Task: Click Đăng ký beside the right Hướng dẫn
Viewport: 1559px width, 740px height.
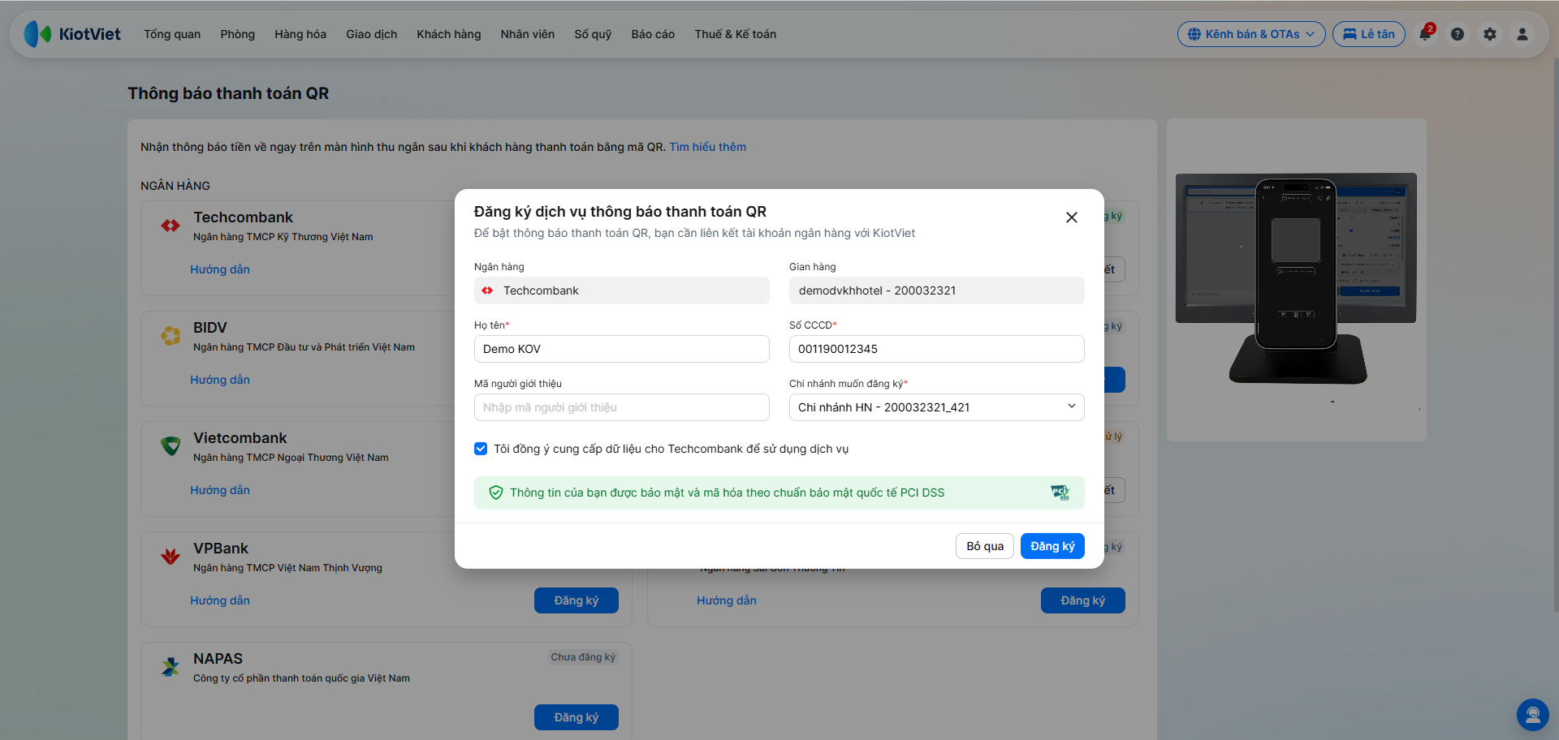Action: (x=1083, y=600)
